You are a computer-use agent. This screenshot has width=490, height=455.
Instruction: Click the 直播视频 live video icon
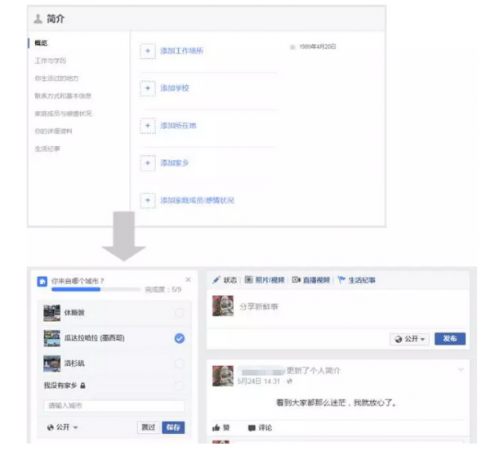(296, 280)
